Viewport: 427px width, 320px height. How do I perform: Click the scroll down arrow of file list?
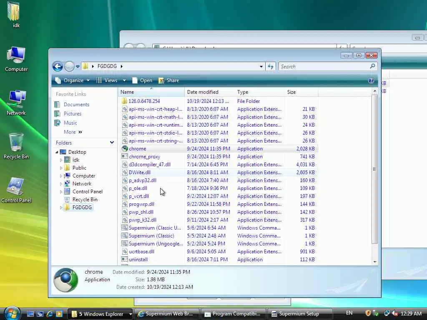(375, 262)
